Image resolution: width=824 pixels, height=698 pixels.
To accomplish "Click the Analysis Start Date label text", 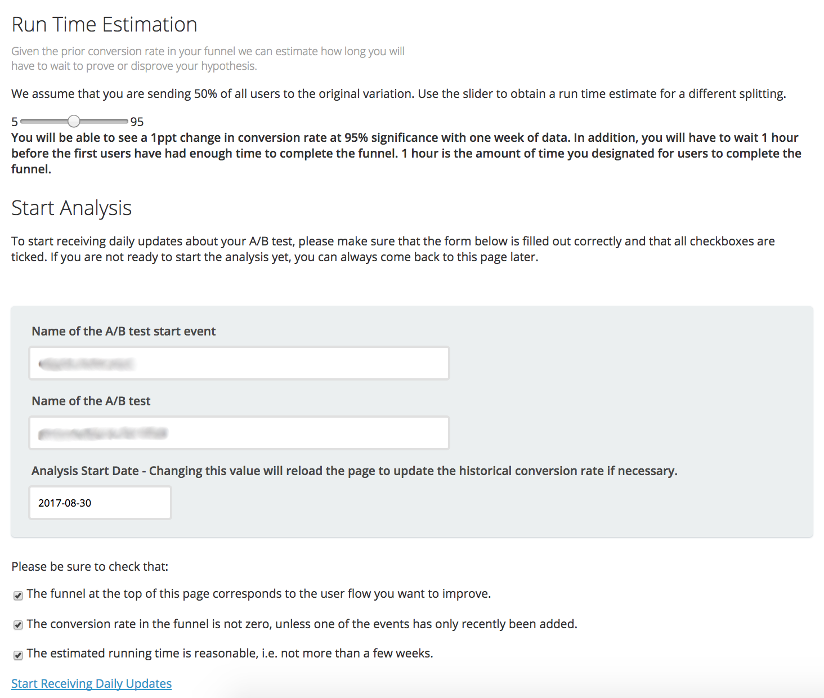I will (x=354, y=471).
